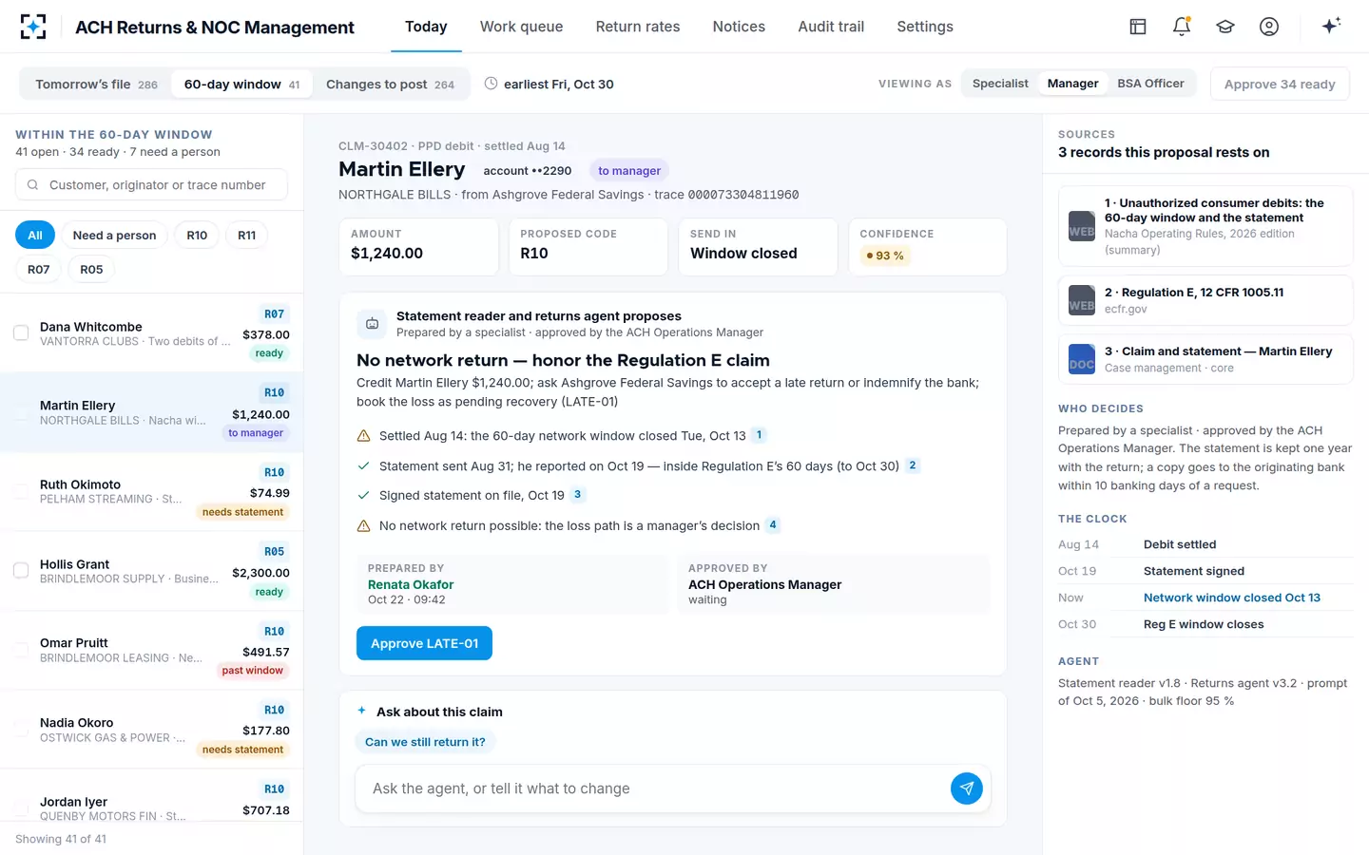Click the to manager status tag in header
Image resolution: width=1369 pixels, height=855 pixels.
click(x=629, y=171)
